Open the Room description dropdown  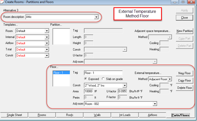(96, 17)
